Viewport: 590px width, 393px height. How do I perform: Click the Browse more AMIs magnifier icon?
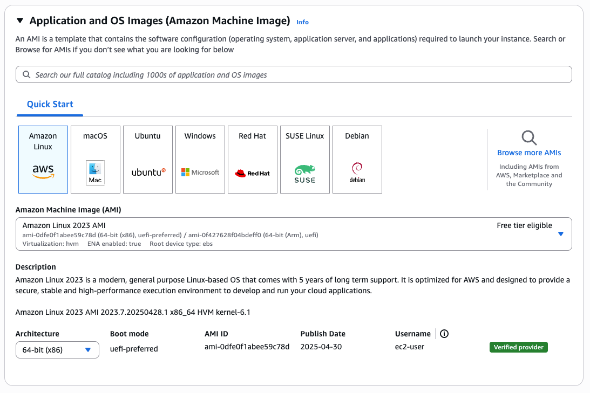click(x=529, y=138)
